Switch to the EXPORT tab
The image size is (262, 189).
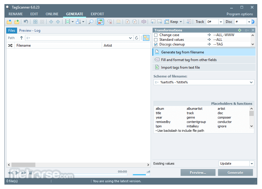[x=97, y=14]
